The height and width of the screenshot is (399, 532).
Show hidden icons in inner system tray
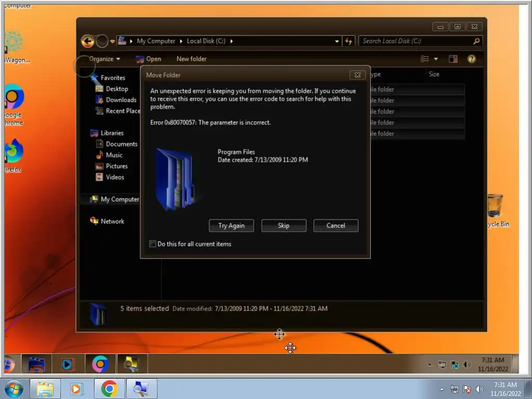(x=430, y=365)
